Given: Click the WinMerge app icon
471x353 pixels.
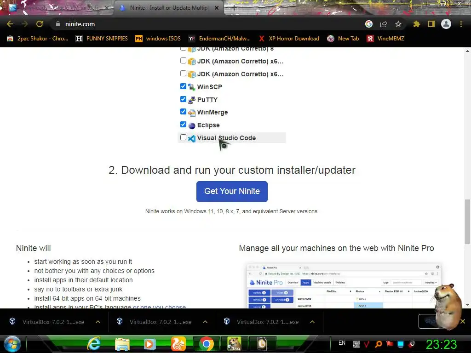Looking at the screenshot, I should click(x=192, y=113).
